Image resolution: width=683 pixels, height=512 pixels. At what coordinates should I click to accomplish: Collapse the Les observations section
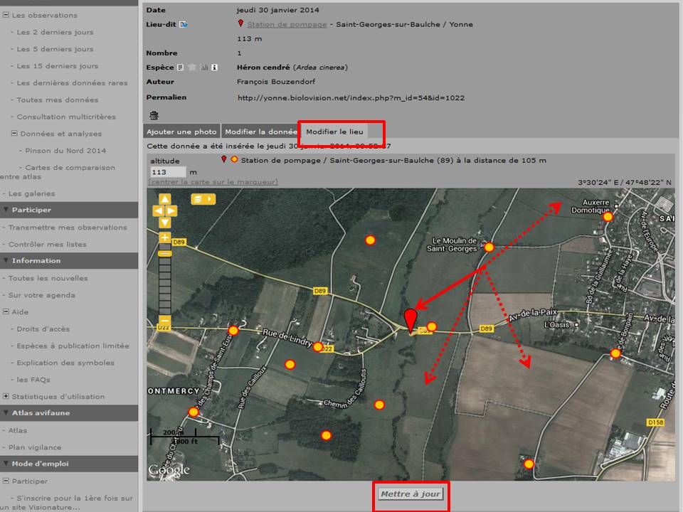6,15
